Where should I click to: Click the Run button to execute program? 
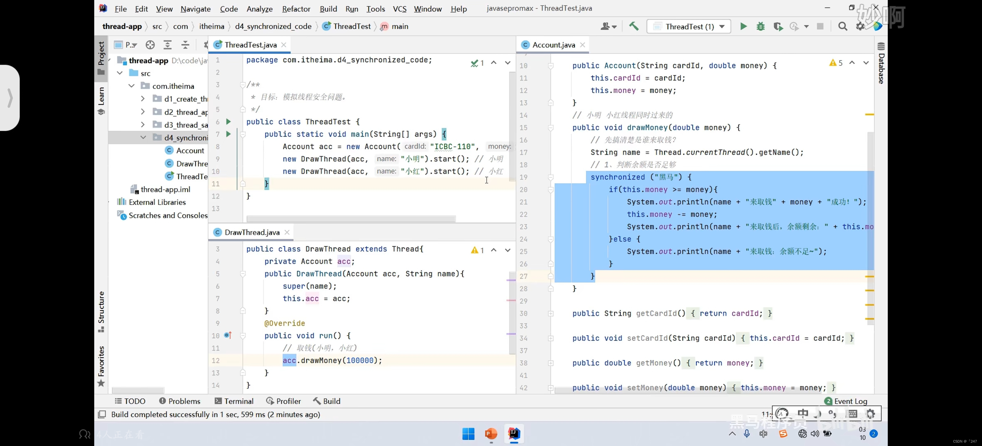point(743,26)
